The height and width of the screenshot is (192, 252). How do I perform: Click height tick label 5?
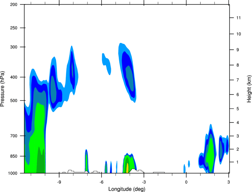(x=238, y=109)
